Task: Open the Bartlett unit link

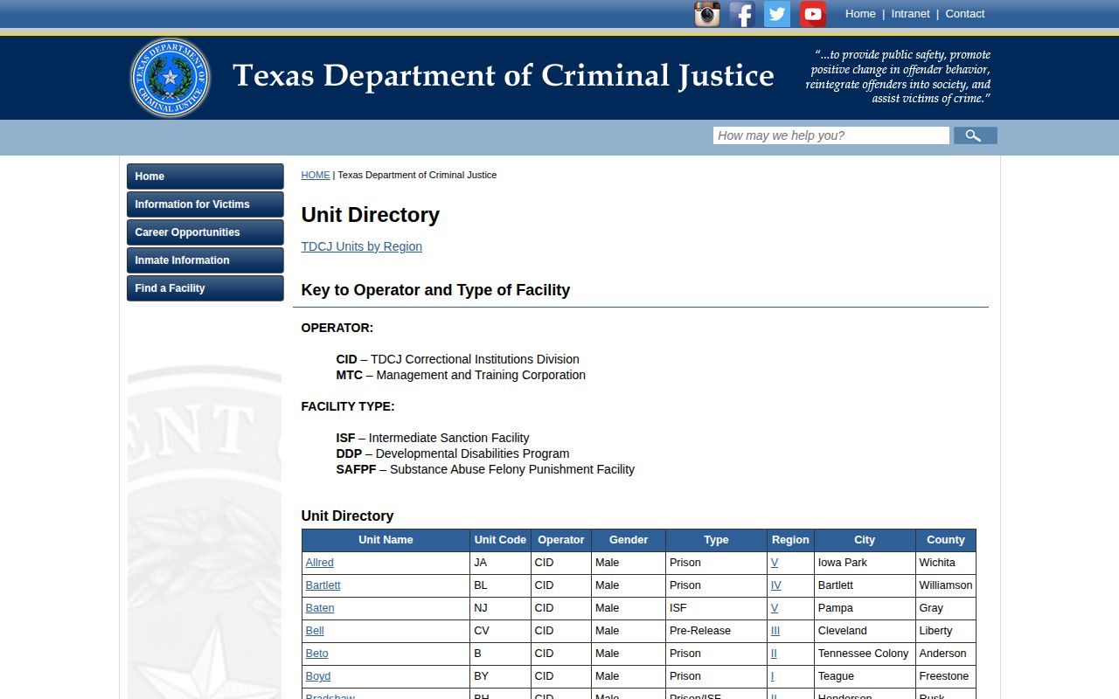Action: point(323,585)
